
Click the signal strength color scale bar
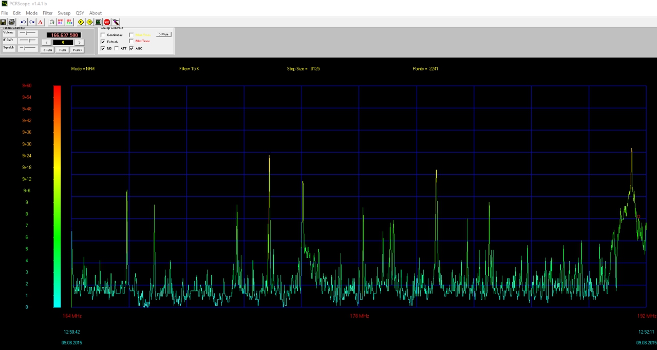point(57,196)
